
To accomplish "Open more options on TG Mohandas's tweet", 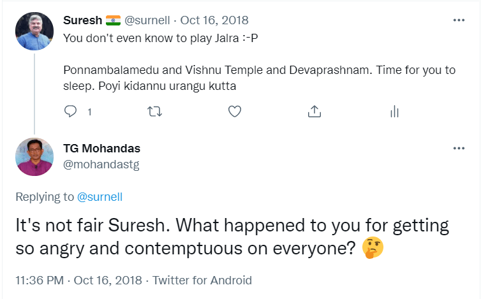I will pyautogui.click(x=459, y=149).
